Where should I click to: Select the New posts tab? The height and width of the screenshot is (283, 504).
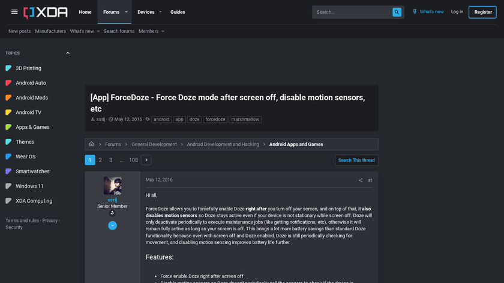pos(20,31)
